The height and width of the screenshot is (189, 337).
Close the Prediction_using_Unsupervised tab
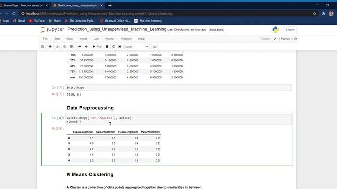[x=101, y=5]
